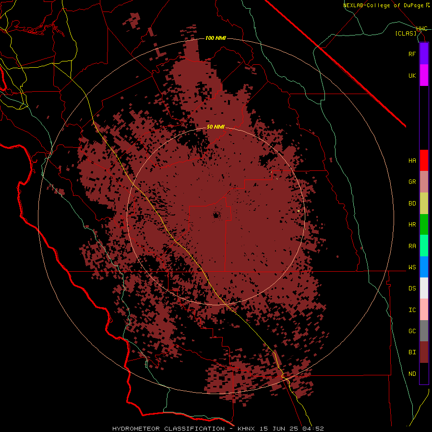Click the GC gray legend swatch

424,331
